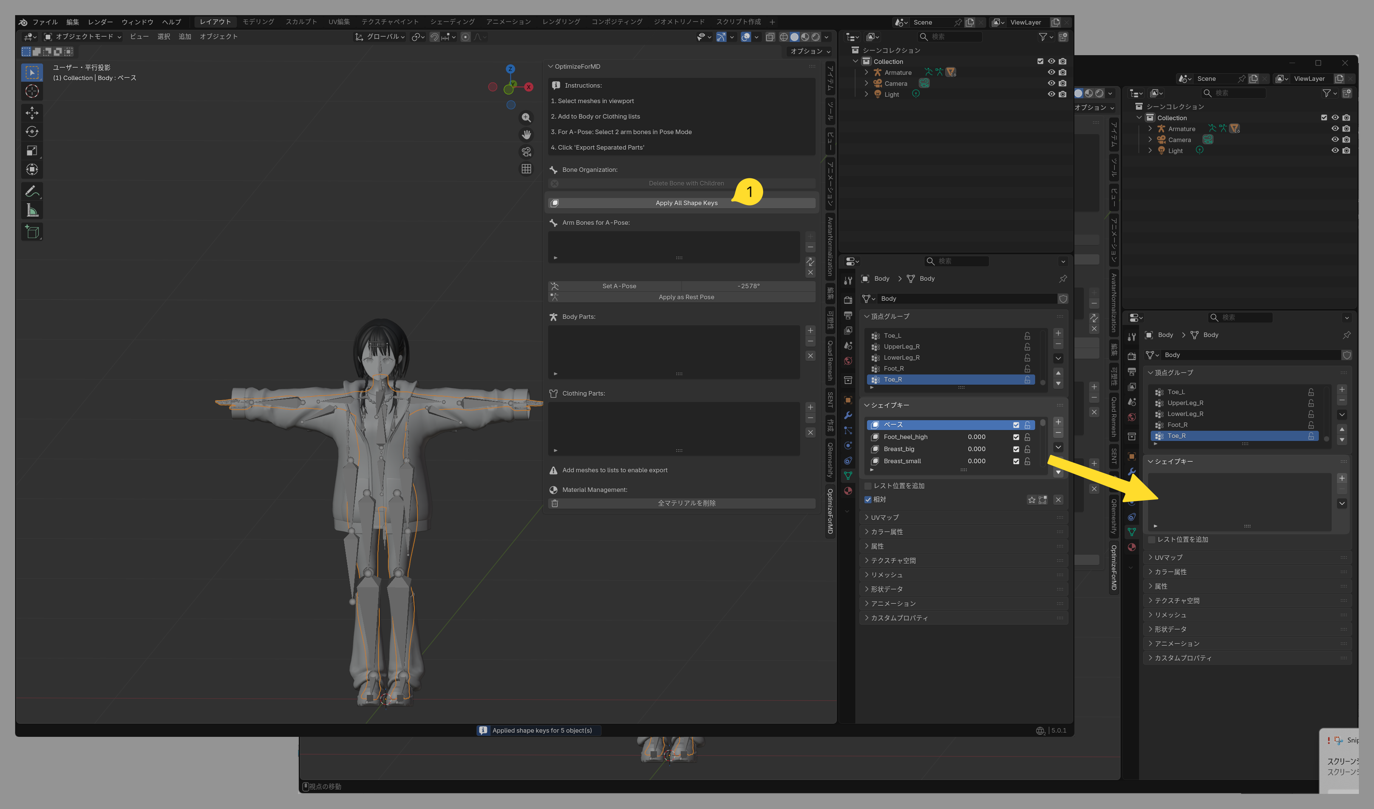This screenshot has height=809, width=1374.
Task: Select the Move tool in toolbar
Action: click(32, 112)
